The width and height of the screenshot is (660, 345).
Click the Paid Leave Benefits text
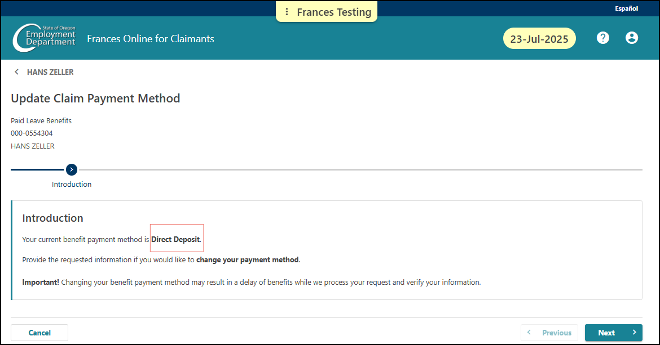coord(41,120)
